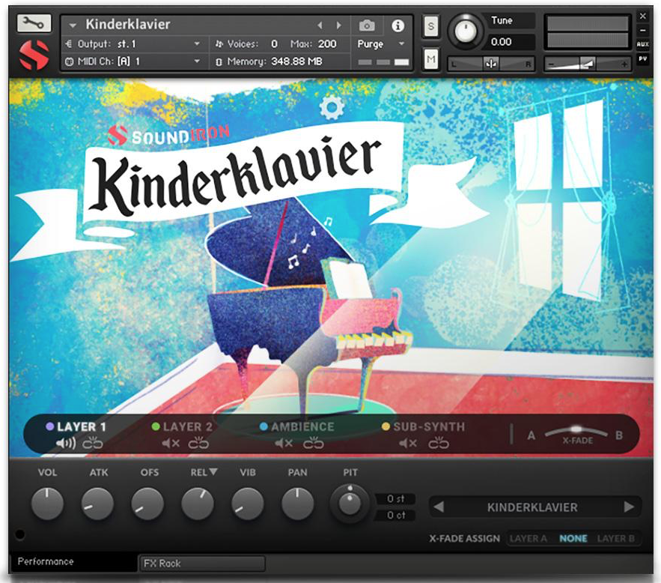The width and height of the screenshot is (661, 583).
Task: Unmute the Sub-Synth layer speaker icon
Action: (x=408, y=444)
